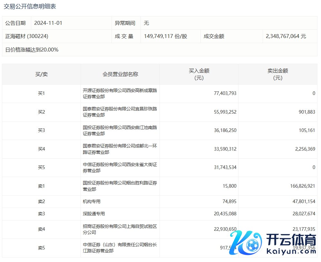Click the 成交金额 value 2,348,767,064 元
Image resolution: width=321 pixels, height=262 pixels.
coord(286,36)
